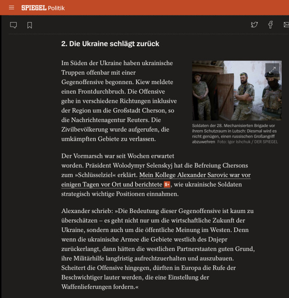Open the Politik section link
This screenshot has width=289, height=298.
(56, 8)
